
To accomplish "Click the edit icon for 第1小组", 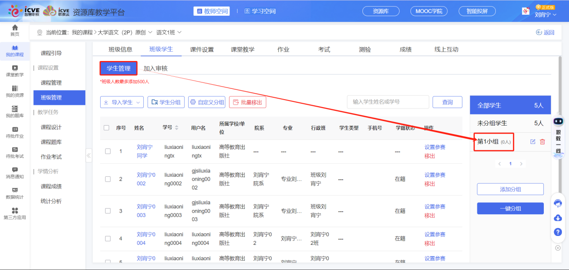I will pyautogui.click(x=533, y=142).
